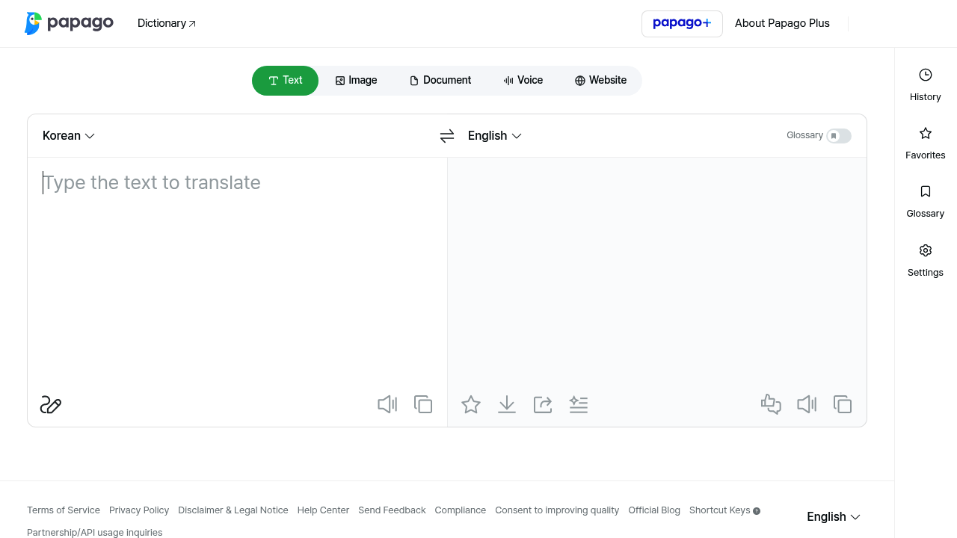957x538 pixels.
Task: Copy the translated text
Action: coord(843,404)
